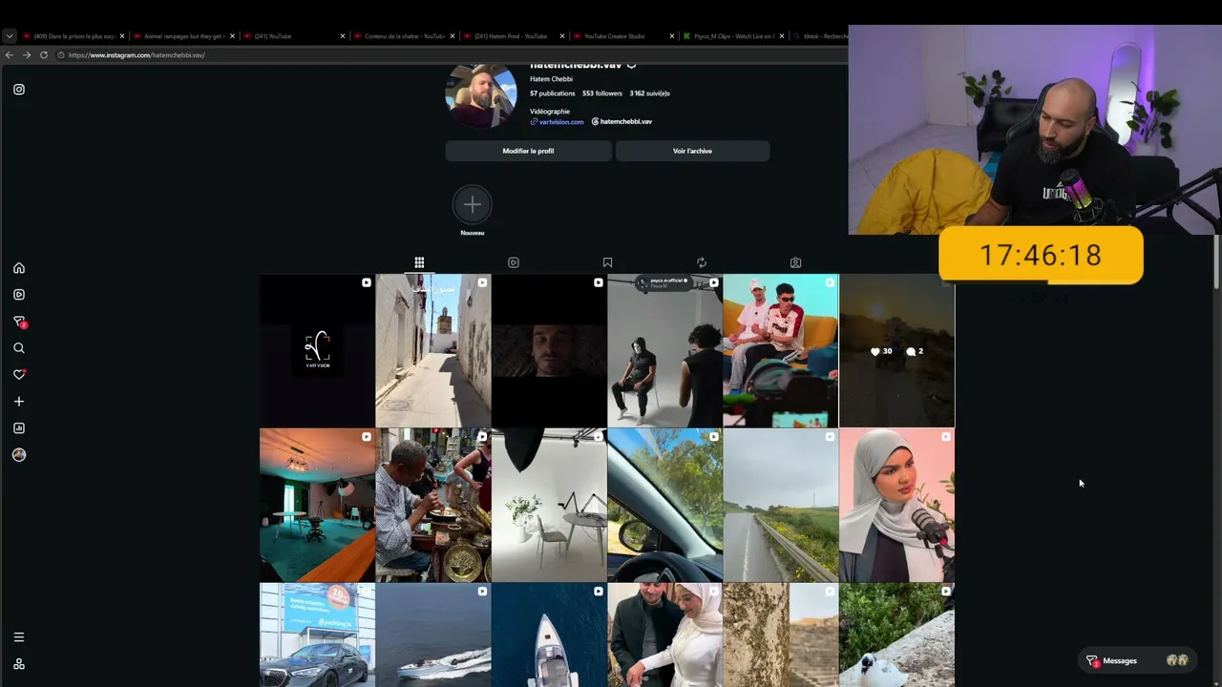
Task: Open the masked man on chair post
Action: [664, 351]
